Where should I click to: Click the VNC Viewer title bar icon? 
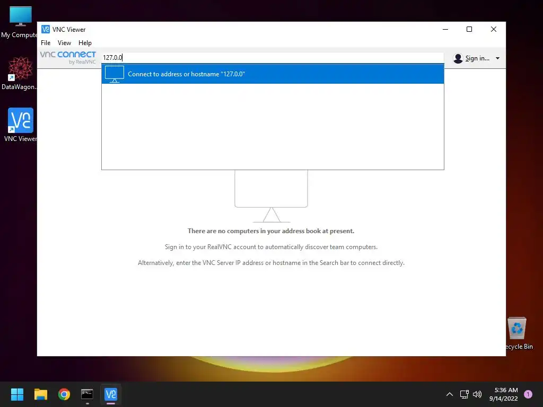(46, 29)
